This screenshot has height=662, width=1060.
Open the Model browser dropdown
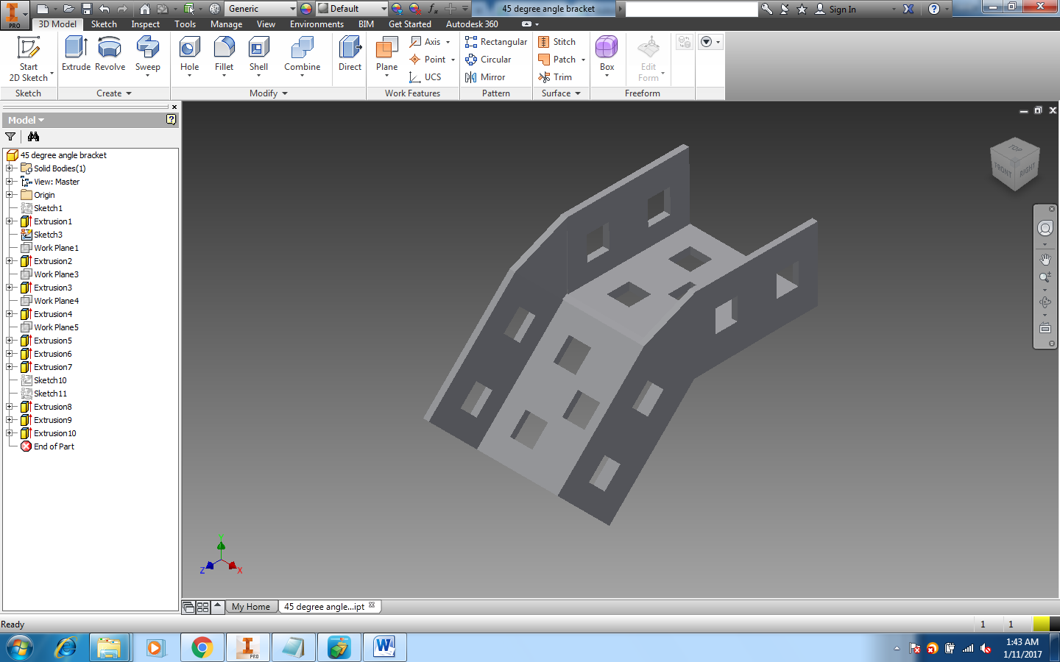coord(40,119)
